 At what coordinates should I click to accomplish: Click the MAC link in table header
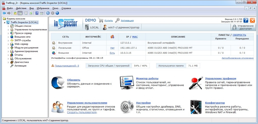point(135,37)
